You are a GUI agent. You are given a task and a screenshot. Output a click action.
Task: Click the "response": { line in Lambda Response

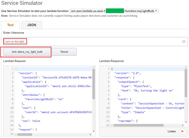124,77
